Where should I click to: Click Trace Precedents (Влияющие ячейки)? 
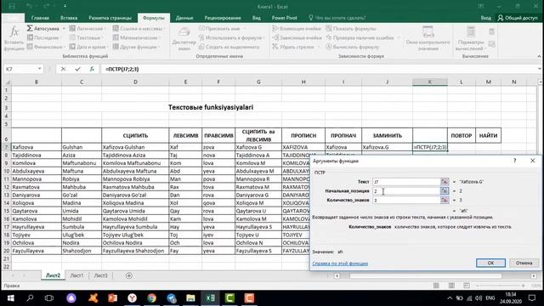(x=297, y=28)
